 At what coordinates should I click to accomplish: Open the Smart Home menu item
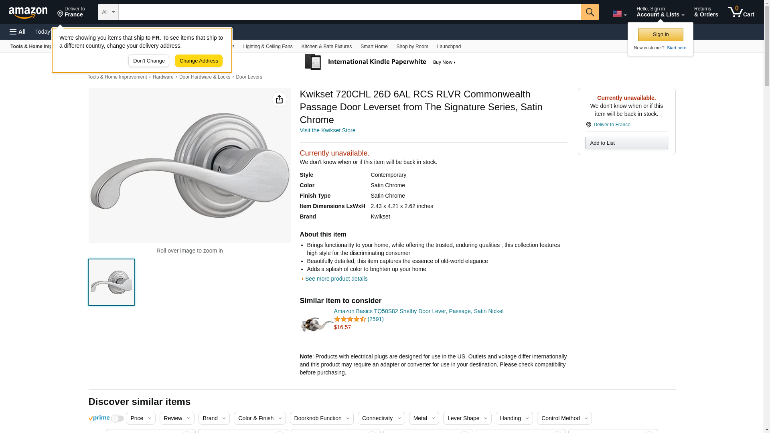pos(374,47)
